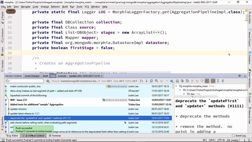
Task: Select 'Added tests for additional sample Aggregation' commit
Action: (88, 105)
